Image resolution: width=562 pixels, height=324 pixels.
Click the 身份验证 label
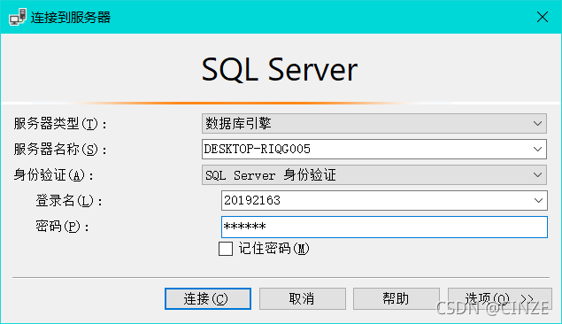[53, 175]
